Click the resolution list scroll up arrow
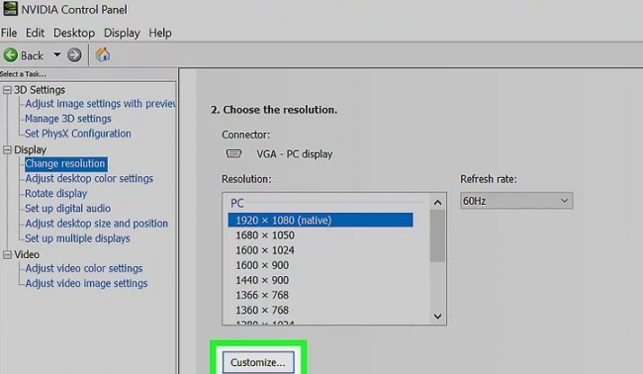 [437, 203]
